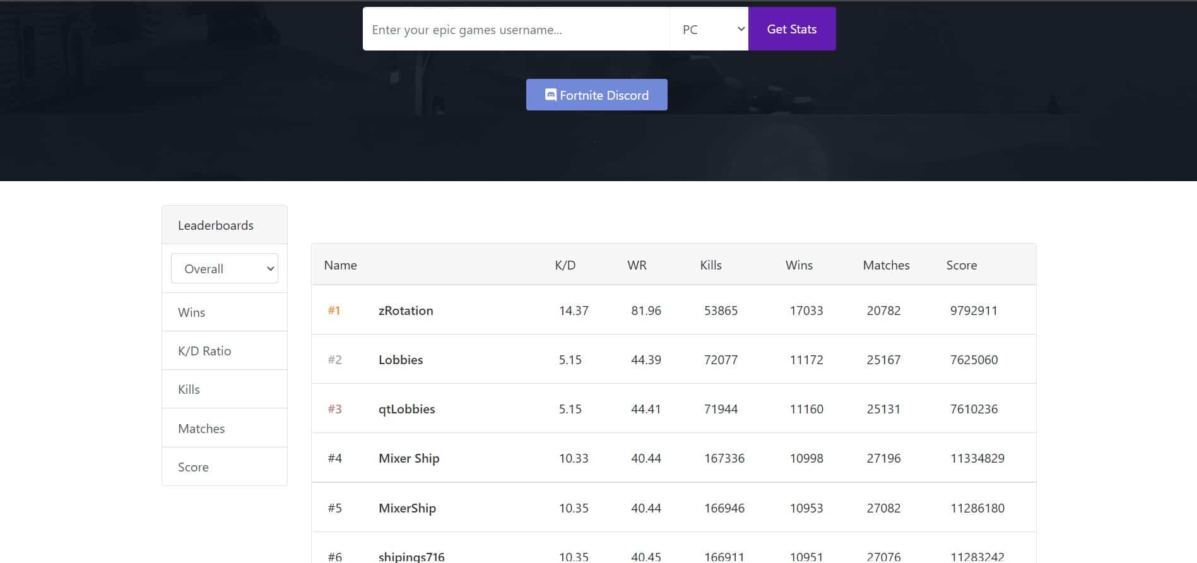This screenshot has width=1197, height=563.
Task: Select Wins in the leaderboards sidebar
Action: [225, 312]
